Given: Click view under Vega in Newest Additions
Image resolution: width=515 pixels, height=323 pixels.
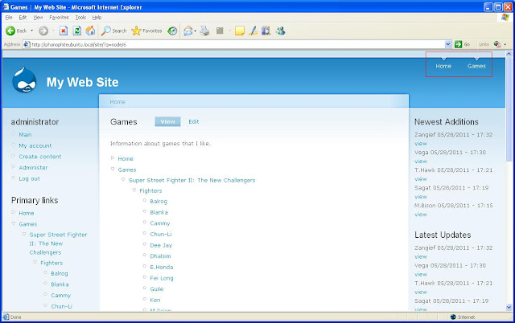Looking at the screenshot, I should tap(421, 161).
